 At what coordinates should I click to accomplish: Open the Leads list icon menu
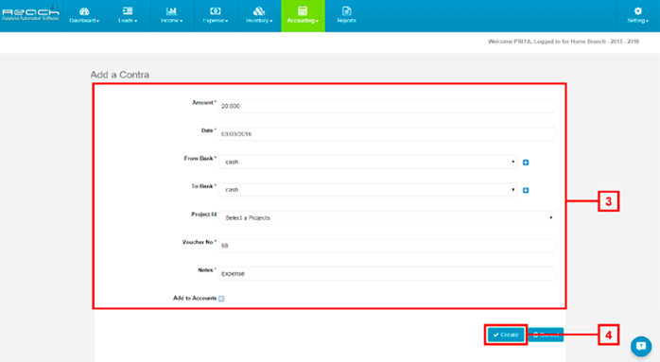(x=128, y=15)
